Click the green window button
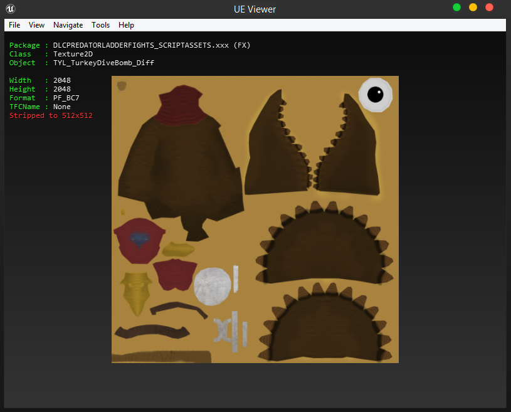Viewport: 511px width, 412px height. (457, 8)
